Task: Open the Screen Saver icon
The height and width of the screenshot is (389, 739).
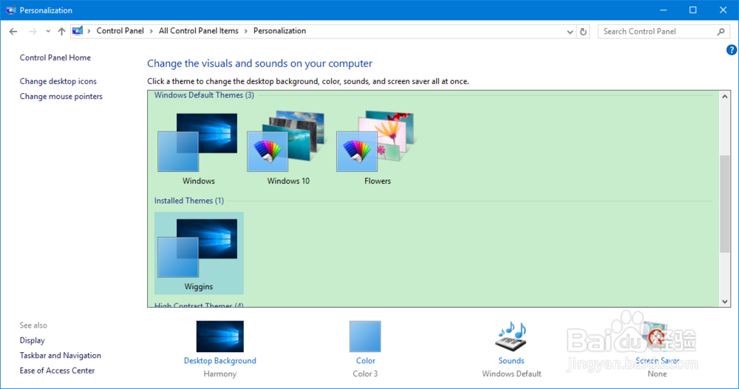Action: click(656, 337)
